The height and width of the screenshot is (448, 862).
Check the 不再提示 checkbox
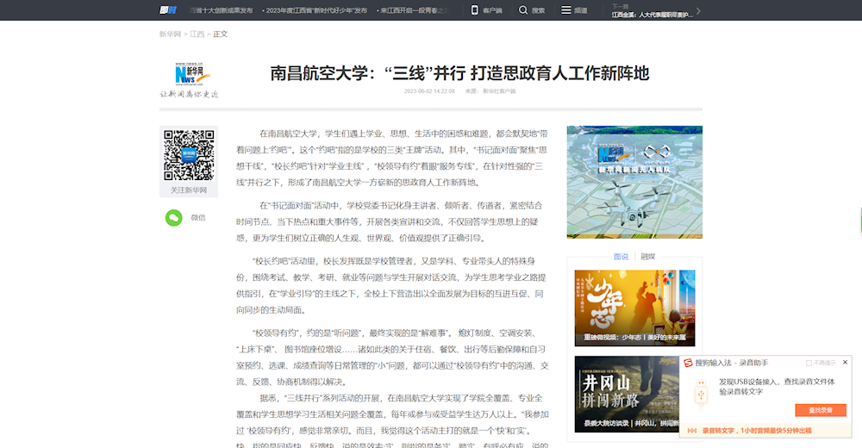pyautogui.click(x=809, y=363)
